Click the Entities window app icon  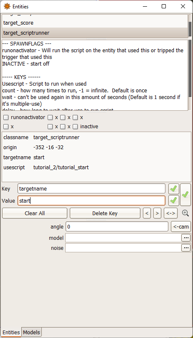pyautogui.click(x=7, y=6)
